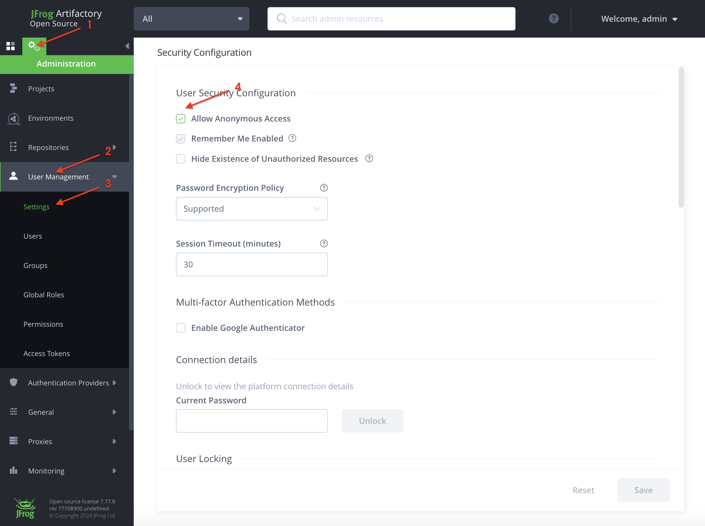Click the JFrog frog logo in footer
The width and height of the screenshot is (705, 526).
[25, 508]
